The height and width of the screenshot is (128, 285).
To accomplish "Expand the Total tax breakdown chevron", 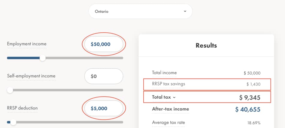I will pyautogui.click(x=174, y=97).
